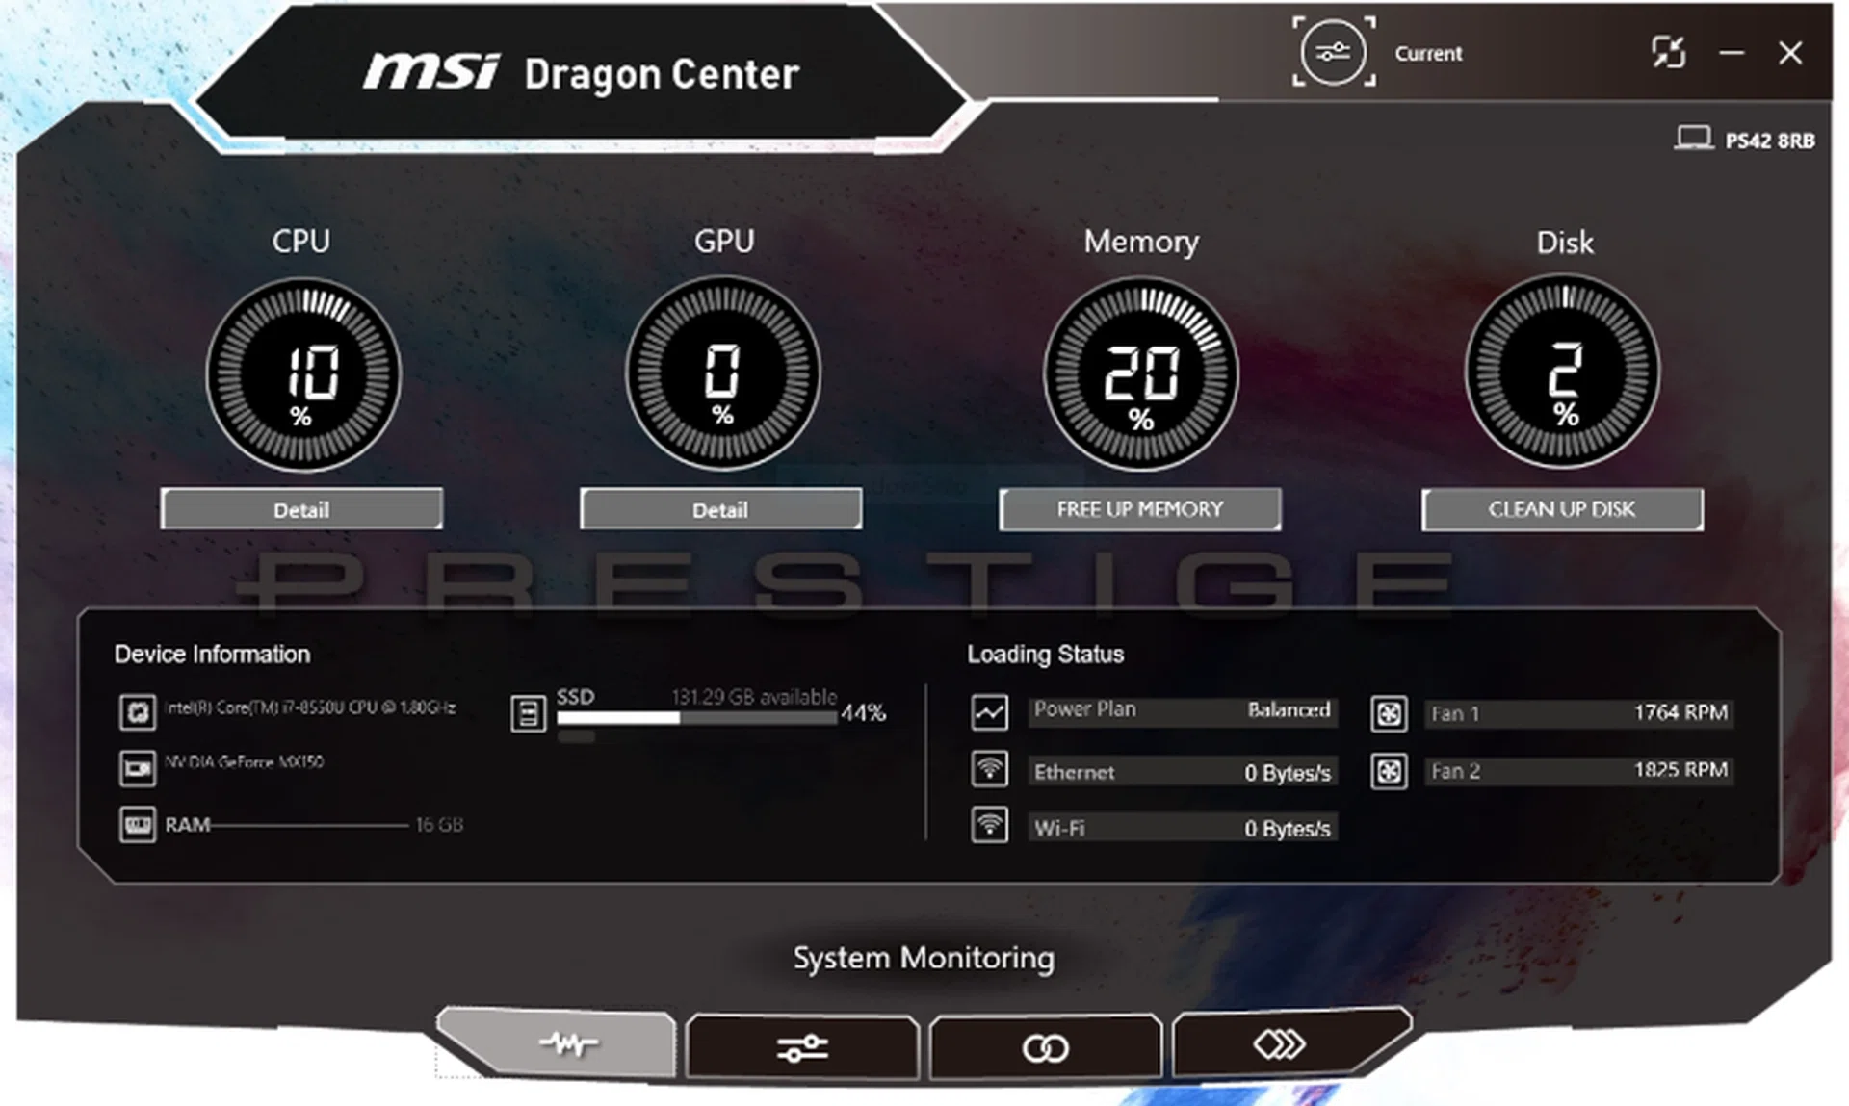Select the System Monitoring pulse icon tab
Viewport: 1849px width, 1106px height.
[568, 1044]
